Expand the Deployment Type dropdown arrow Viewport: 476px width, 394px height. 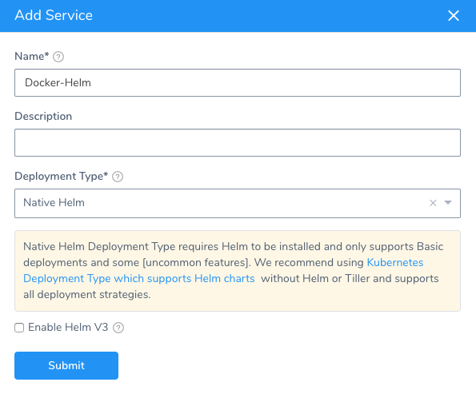(x=448, y=202)
